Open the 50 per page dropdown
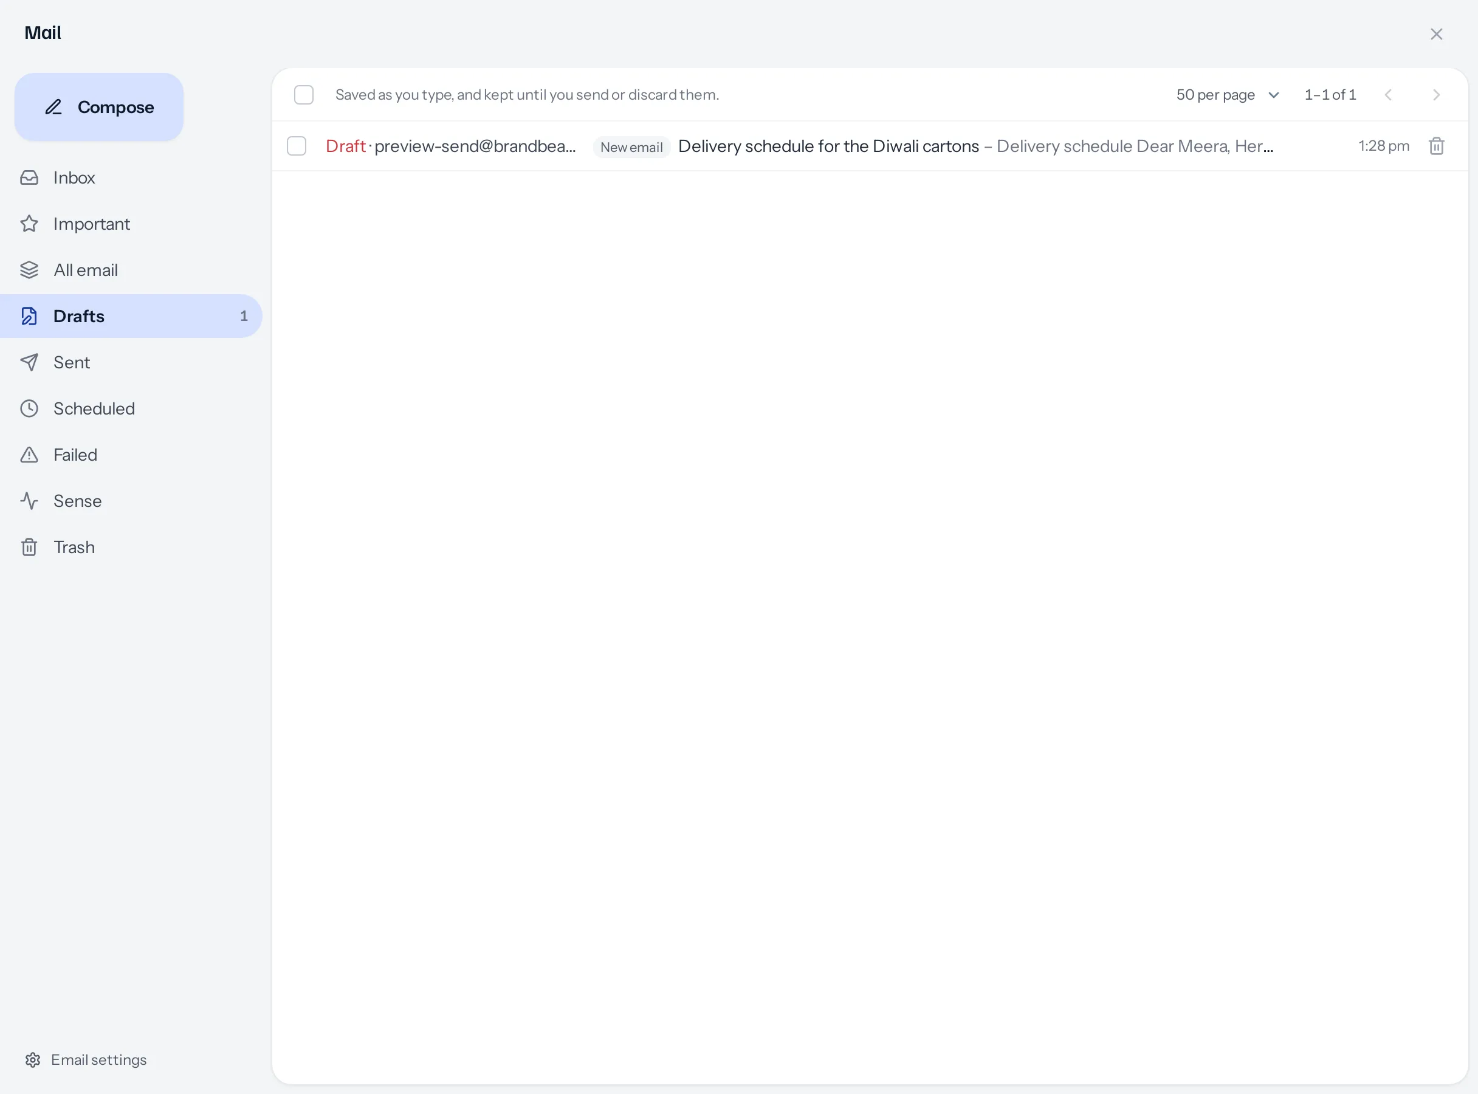 pos(1227,95)
